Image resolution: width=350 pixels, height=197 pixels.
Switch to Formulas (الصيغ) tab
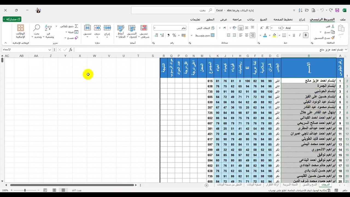(x=263, y=19)
